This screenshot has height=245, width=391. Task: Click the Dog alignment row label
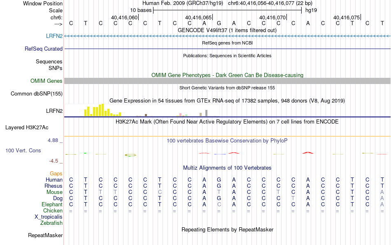pos(58,198)
